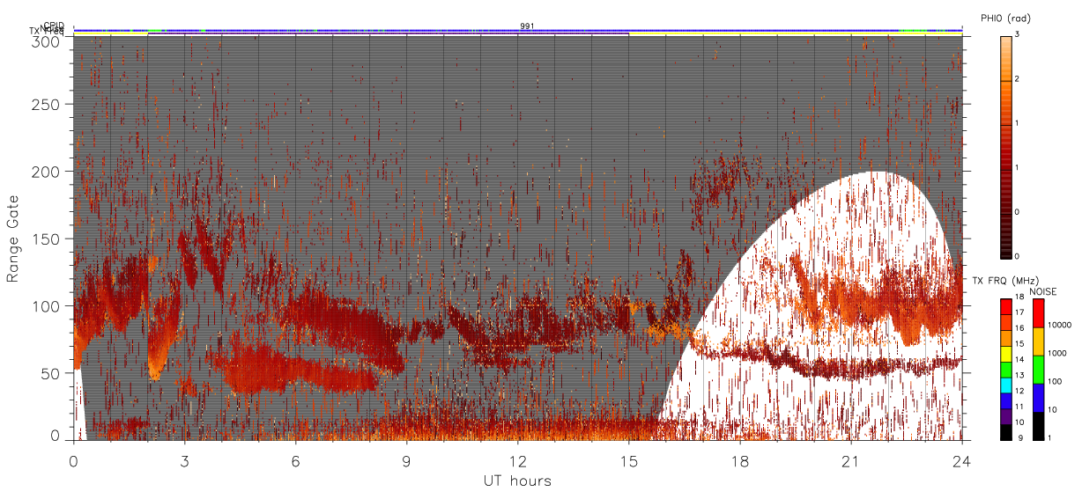Click the purple 10–11 MHz TX FRQ swatch
This screenshot has height=499, width=1082.
[x=1006, y=416]
